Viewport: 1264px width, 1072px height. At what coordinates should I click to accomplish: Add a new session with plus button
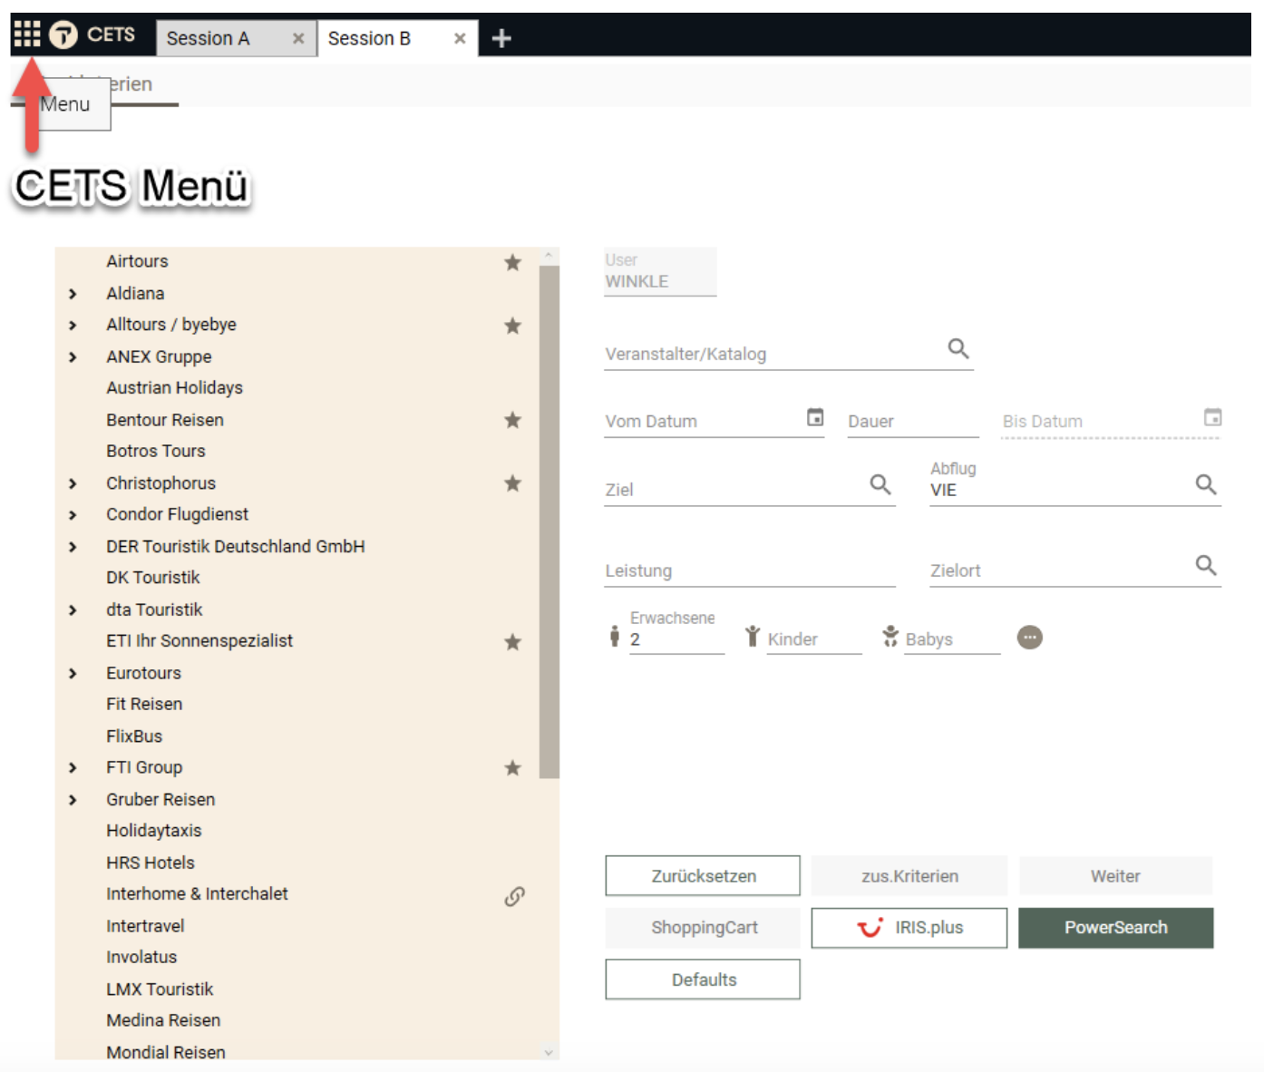tap(501, 38)
